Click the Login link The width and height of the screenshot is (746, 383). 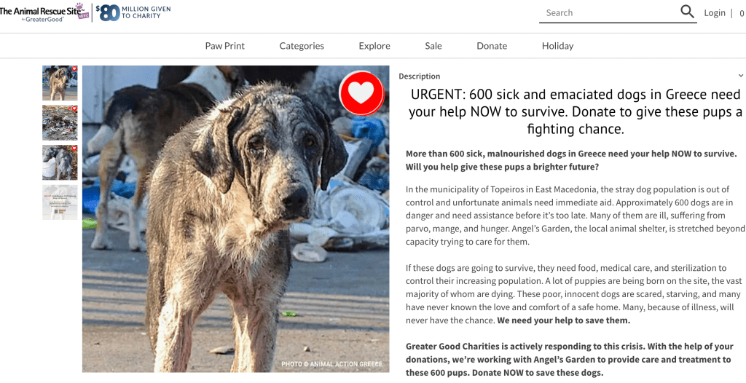point(715,13)
